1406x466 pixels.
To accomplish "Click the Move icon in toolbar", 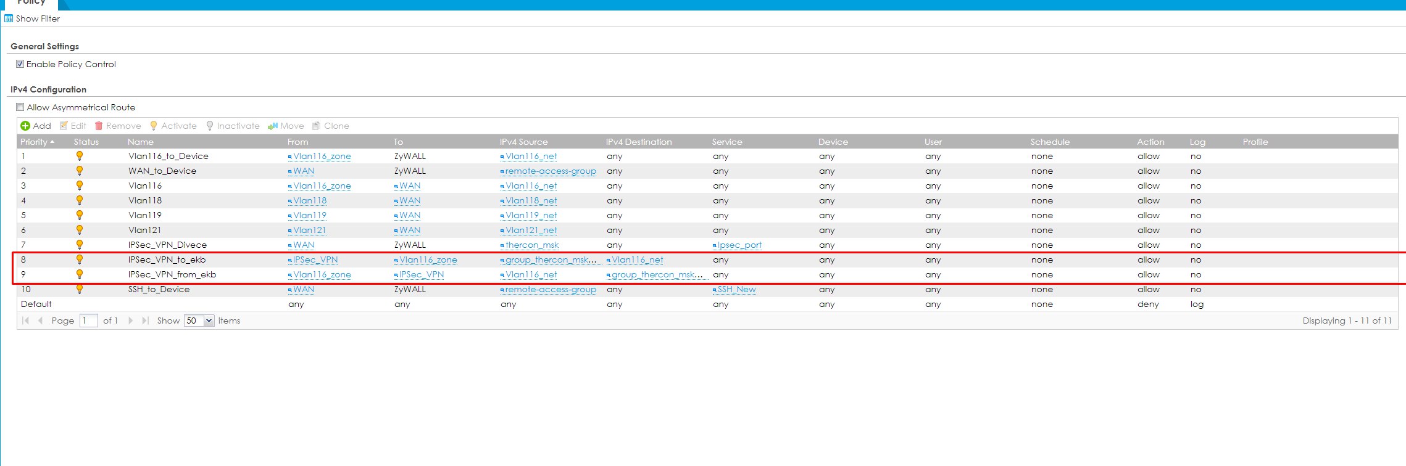I will [x=273, y=126].
